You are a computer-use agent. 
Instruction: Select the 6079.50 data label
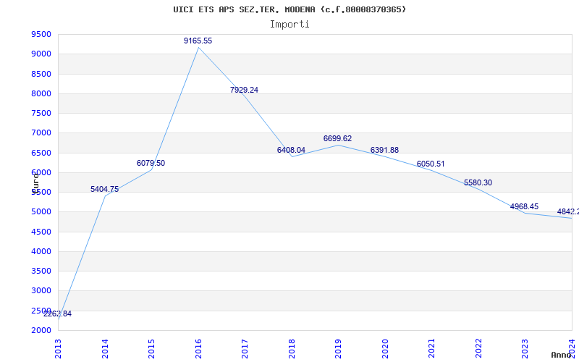coord(151,163)
